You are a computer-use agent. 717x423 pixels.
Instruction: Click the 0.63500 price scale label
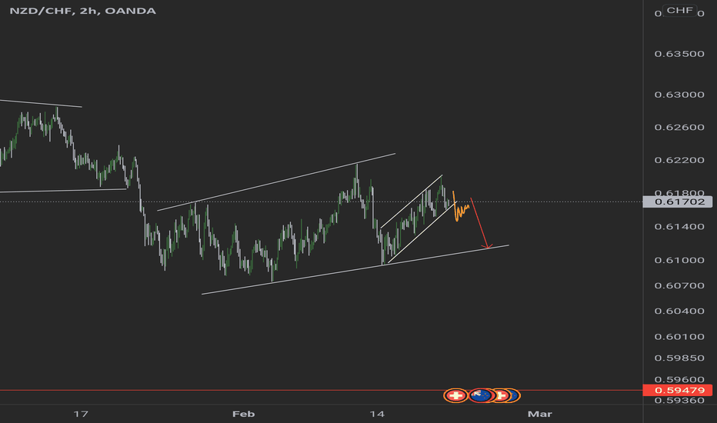point(679,54)
